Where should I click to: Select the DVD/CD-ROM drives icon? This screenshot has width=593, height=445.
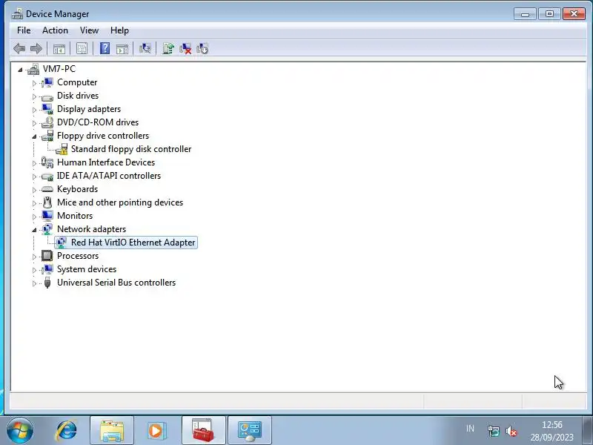[x=47, y=122]
